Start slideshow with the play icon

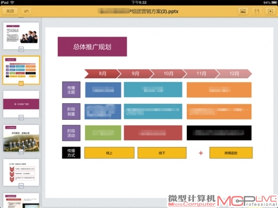[x=270, y=11]
